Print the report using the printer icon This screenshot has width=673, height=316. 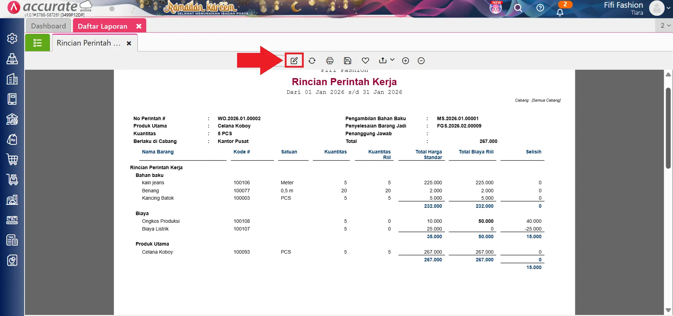[x=330, y=60]
